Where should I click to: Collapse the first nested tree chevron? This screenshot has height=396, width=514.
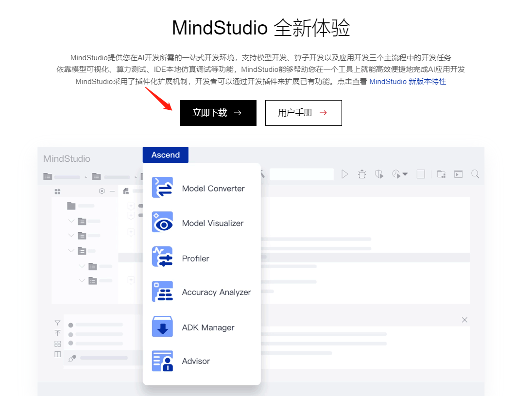click(x=82, y=266)
